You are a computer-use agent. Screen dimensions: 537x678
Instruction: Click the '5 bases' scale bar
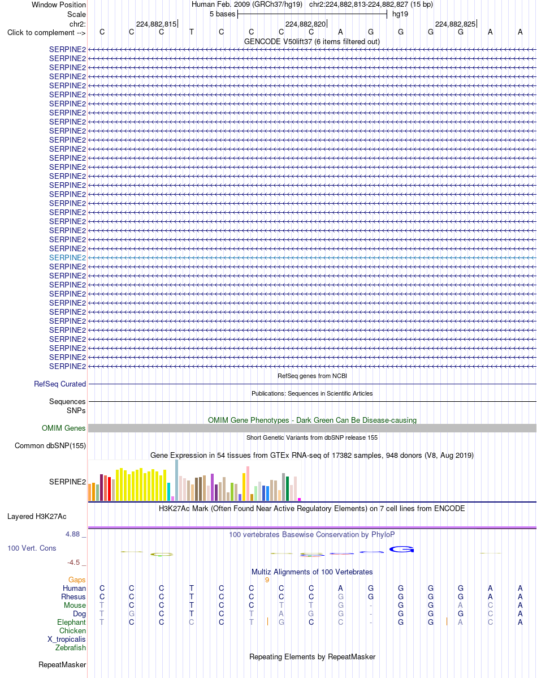313,14
